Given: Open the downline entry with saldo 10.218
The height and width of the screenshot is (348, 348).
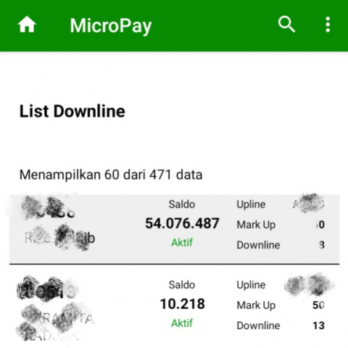Looking at the screenshot, I should click(175, 307).
